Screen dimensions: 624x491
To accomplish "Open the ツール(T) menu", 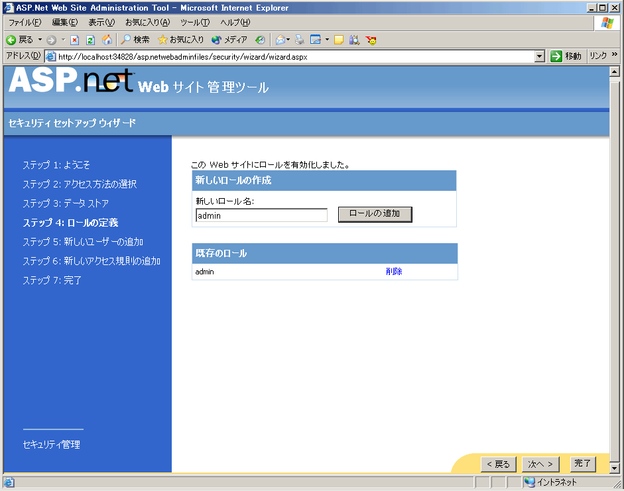I will pos(195,23).
